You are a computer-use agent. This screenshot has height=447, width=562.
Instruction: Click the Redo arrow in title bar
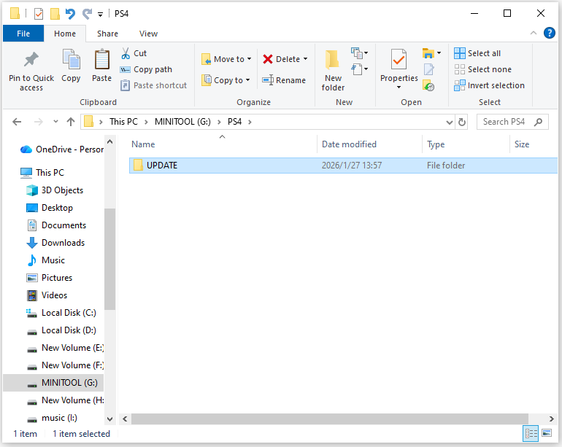point(87,14)
